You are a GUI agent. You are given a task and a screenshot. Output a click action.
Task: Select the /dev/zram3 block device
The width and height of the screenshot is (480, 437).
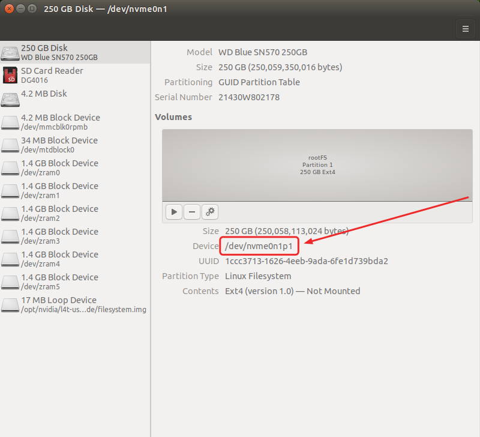pos(75,236)
